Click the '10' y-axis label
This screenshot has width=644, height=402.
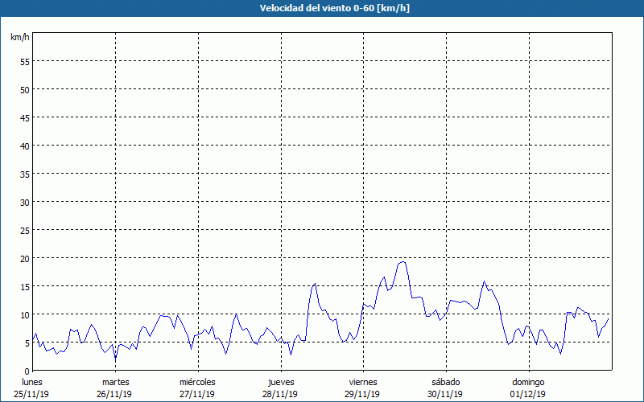[25, 315]
